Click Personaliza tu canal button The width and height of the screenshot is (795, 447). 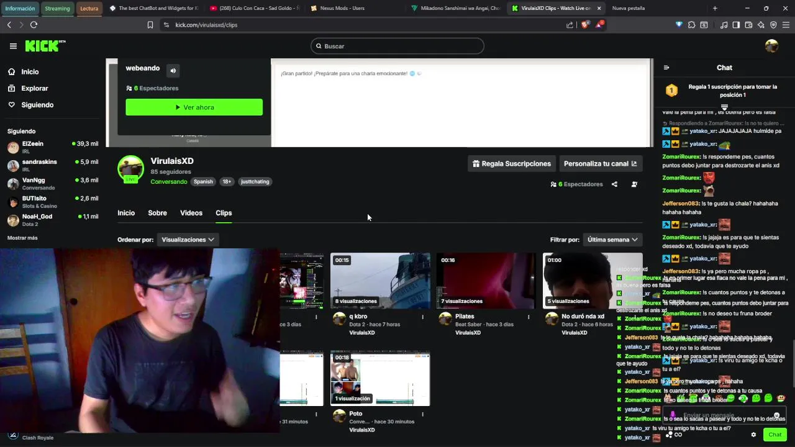[x=600, y=164]
